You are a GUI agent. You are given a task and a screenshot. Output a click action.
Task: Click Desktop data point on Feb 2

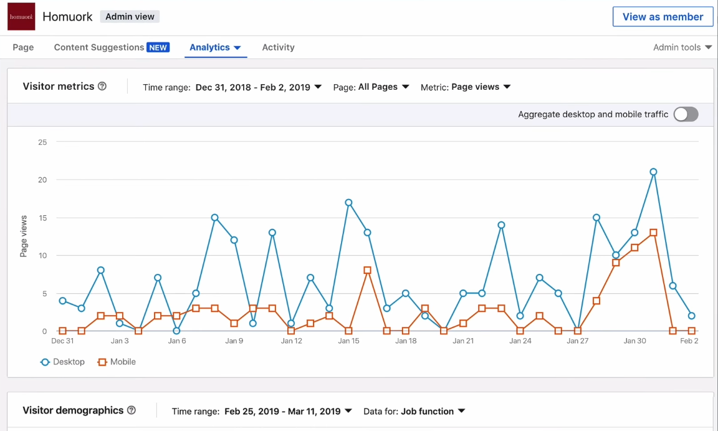pyautogui.click(x=691, y=316)
